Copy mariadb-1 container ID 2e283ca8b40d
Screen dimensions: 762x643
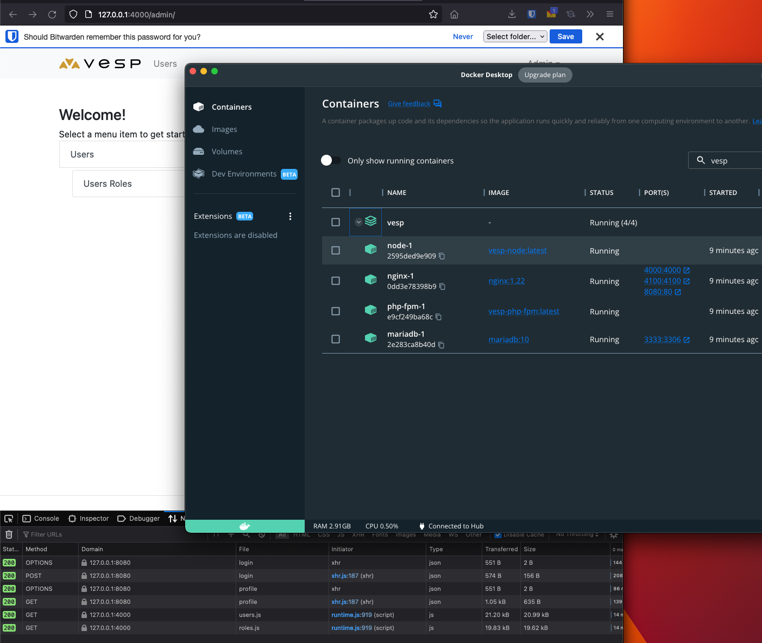click(x=441, y=345)
